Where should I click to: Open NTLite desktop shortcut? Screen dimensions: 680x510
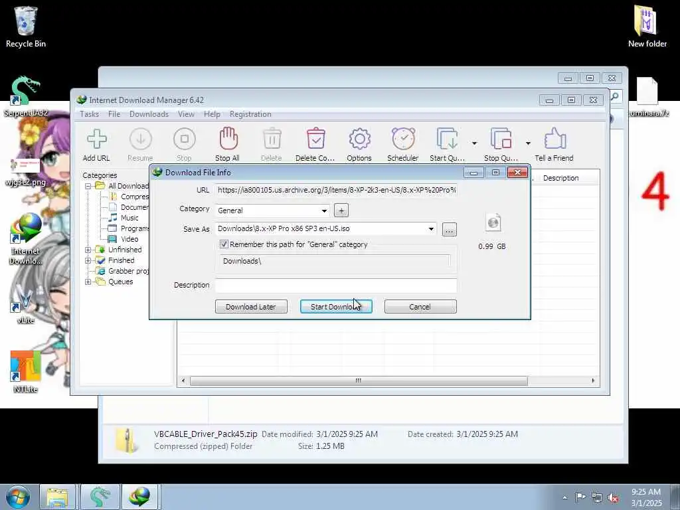point(25,372)
